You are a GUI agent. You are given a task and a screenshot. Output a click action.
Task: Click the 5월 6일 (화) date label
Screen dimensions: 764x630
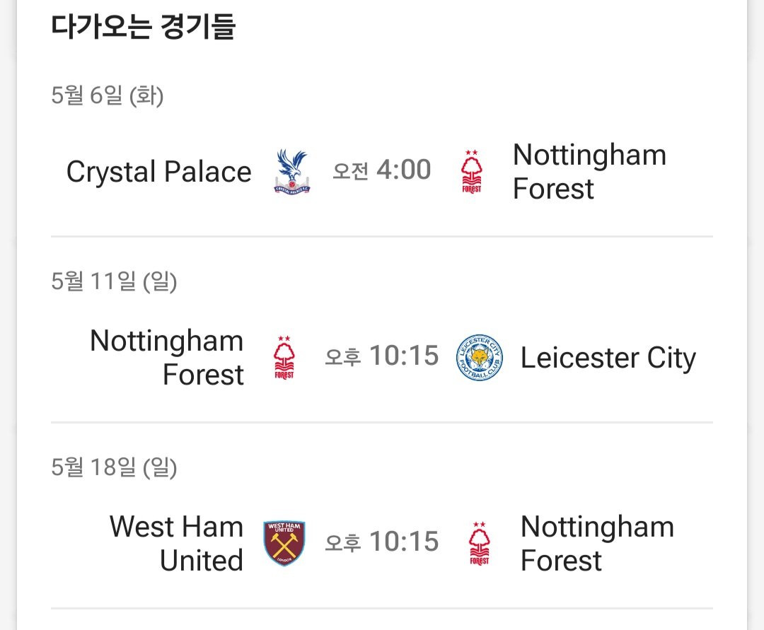point(108,95)
